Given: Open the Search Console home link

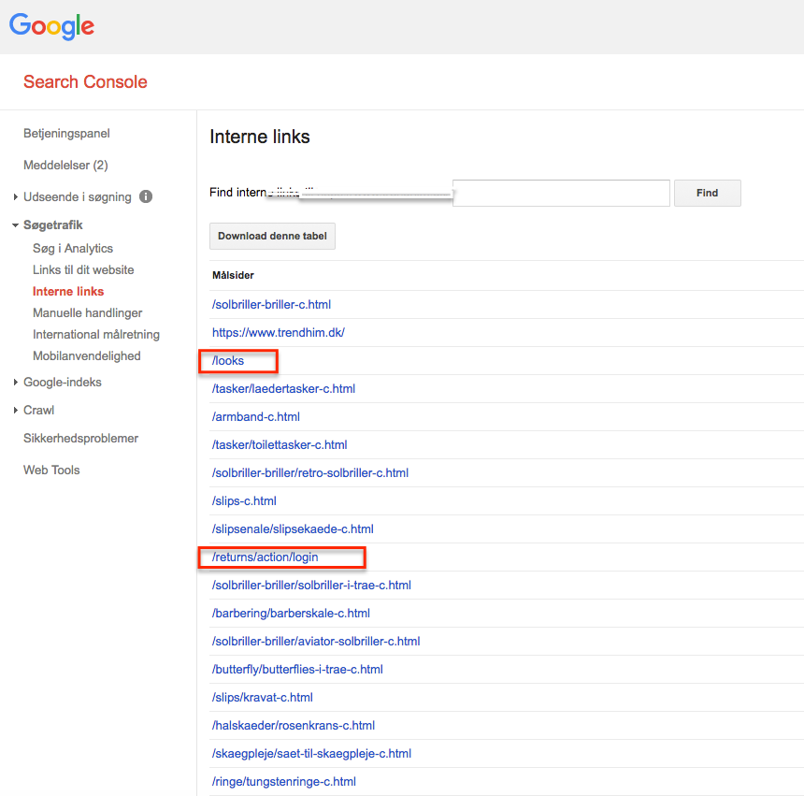Looking at the screenshot, I should (x=85, y=82).
